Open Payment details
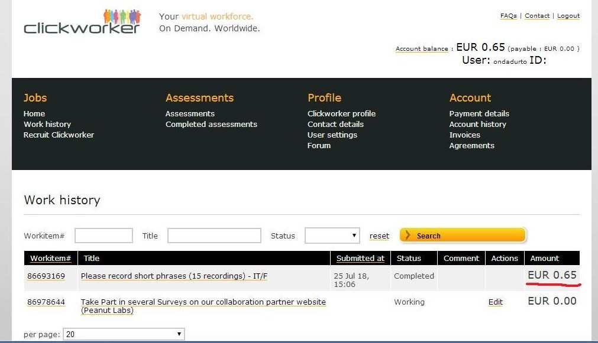This screenshot has height=343, width=598. click(x=479, y=113)
